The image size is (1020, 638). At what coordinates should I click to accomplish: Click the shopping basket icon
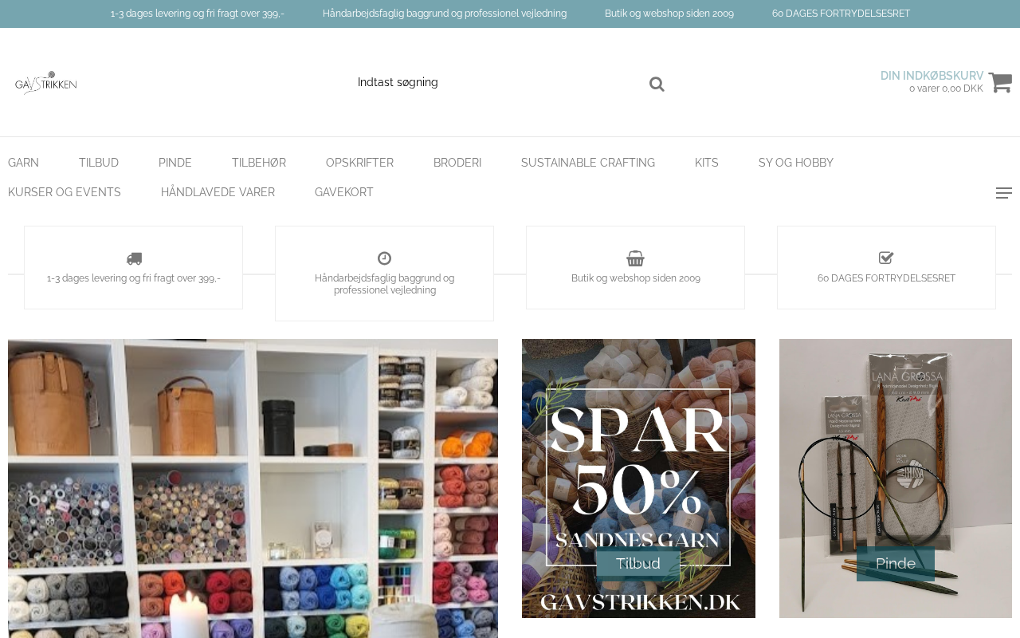pos(635,258)
